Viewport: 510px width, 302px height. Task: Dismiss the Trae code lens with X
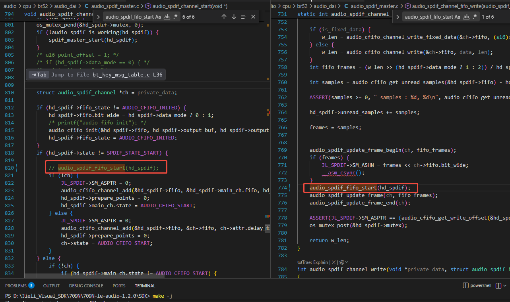click(x=334, y=262)
